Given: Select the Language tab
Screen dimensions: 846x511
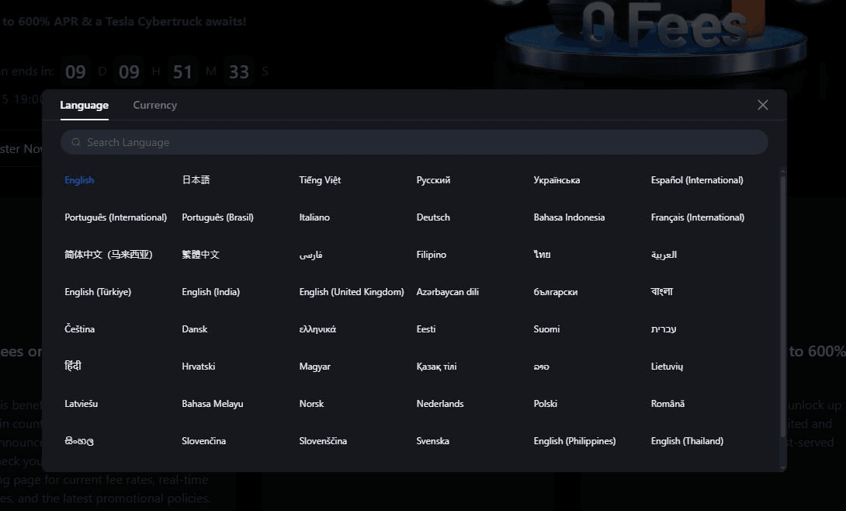Looking at the screenshot, I should [84, 105].
